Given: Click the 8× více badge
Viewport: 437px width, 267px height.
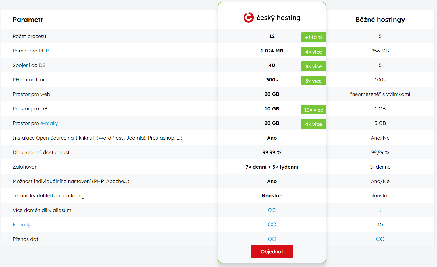Looking at the screenshot, I should point(313,66).
